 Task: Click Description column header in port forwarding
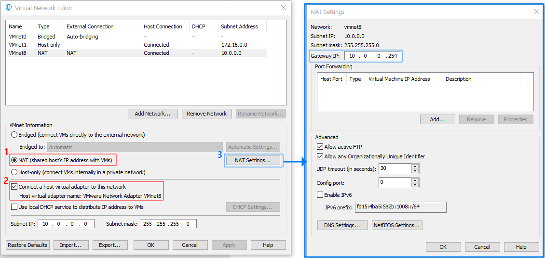coord(482,79)
